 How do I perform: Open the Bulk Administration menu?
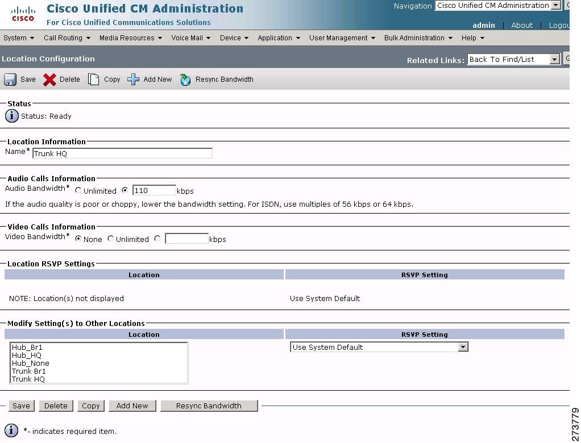[x=418, y=37]
